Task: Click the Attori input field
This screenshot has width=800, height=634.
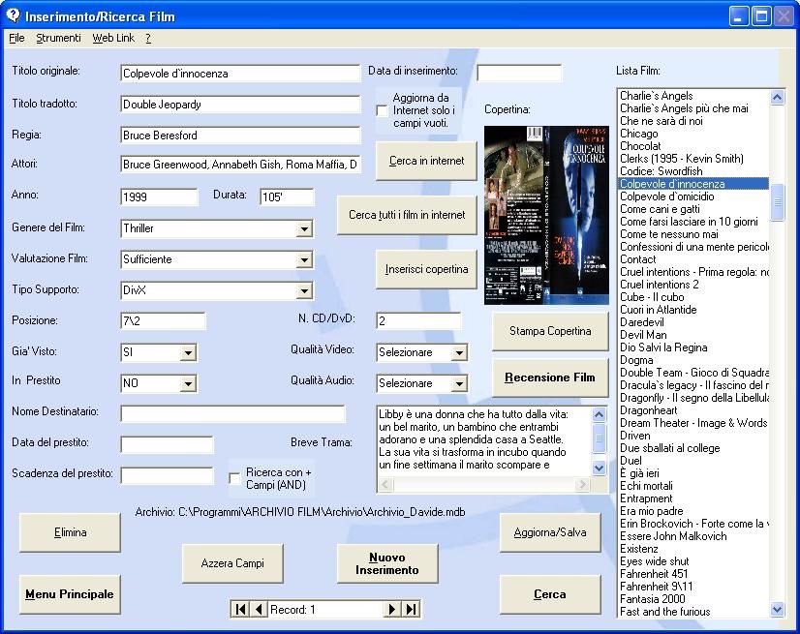Action: coord(240,165)
